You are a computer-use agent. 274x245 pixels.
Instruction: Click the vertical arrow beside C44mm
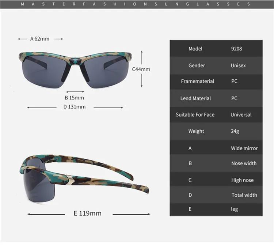coord(142,69)
